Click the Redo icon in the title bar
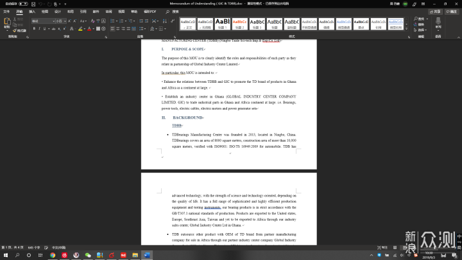 point(49,4)
